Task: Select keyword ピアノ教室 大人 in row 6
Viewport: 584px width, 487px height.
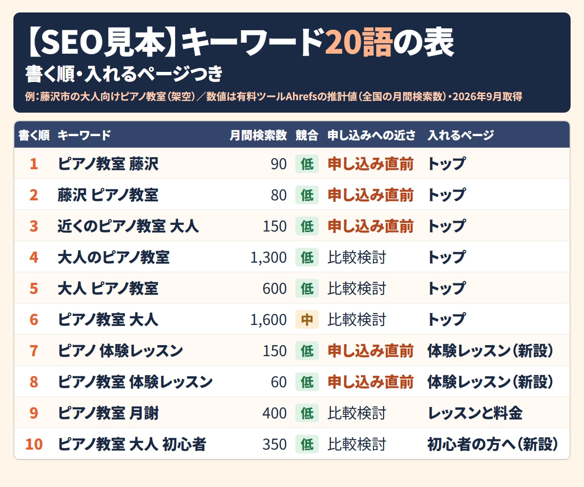Action: [x=108, y=320]
